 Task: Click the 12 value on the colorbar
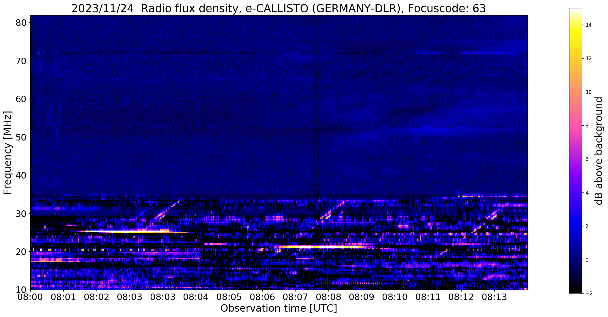[588, 59]
